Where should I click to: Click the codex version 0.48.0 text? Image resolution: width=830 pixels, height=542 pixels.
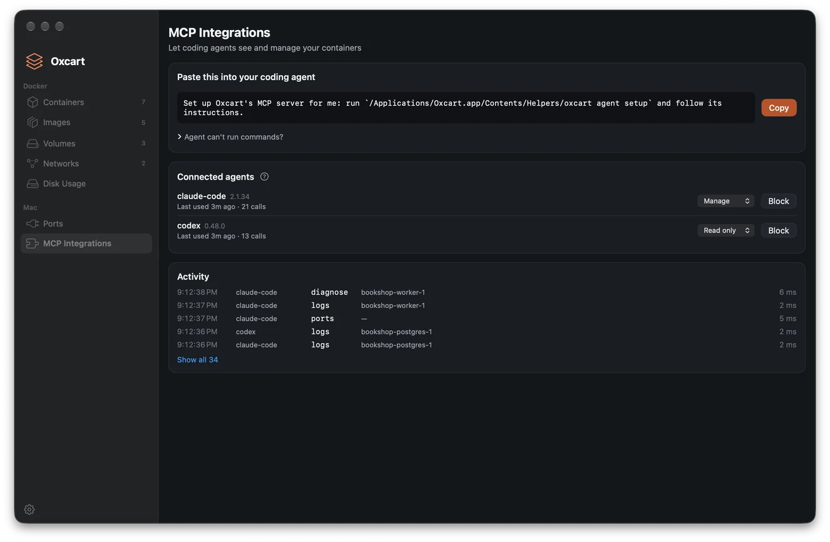click(215, 226)
